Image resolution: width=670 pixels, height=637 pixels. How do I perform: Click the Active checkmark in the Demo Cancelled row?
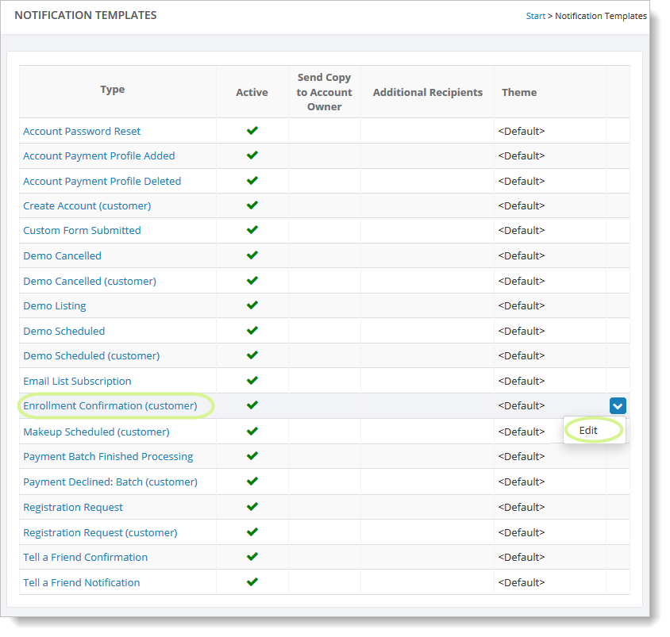point(252,255)
